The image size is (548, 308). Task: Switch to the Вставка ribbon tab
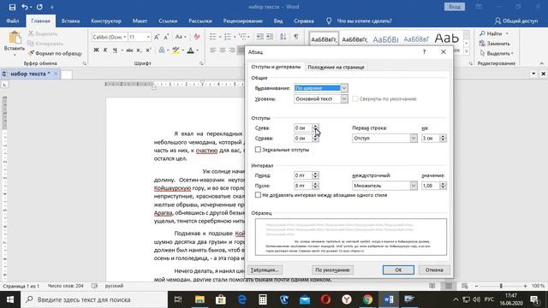[x=70, y=21]
